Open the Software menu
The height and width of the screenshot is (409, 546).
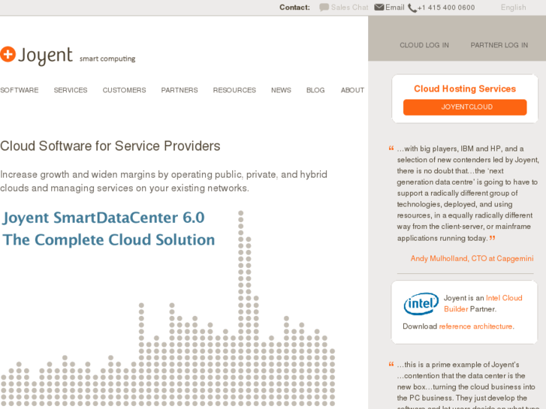pyautogui.click(x=20, y=90)
